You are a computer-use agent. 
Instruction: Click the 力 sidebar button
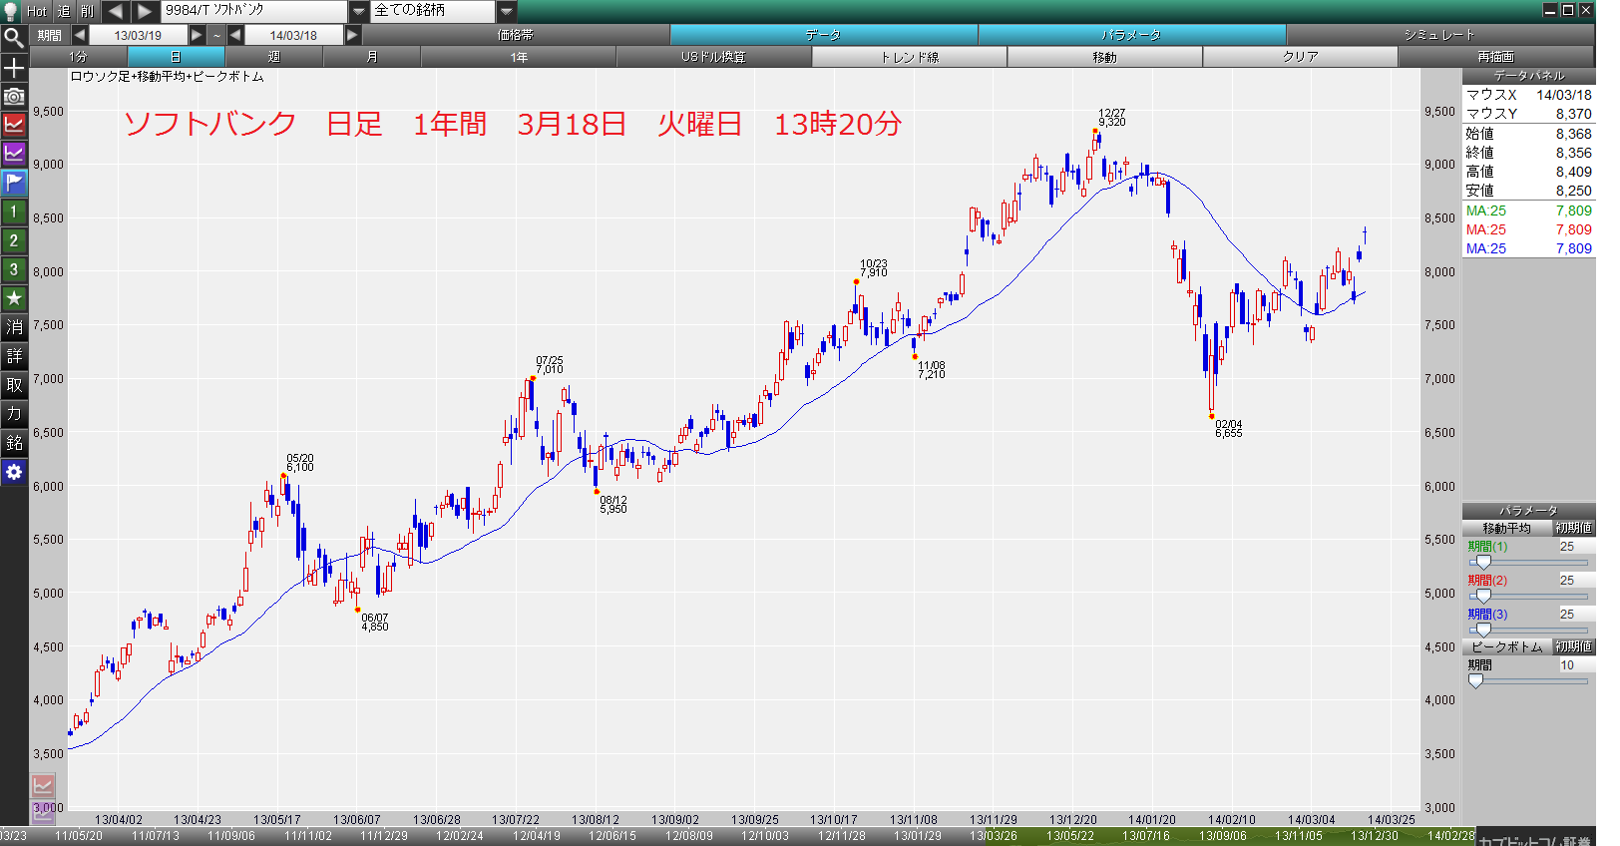coord(14,414)
